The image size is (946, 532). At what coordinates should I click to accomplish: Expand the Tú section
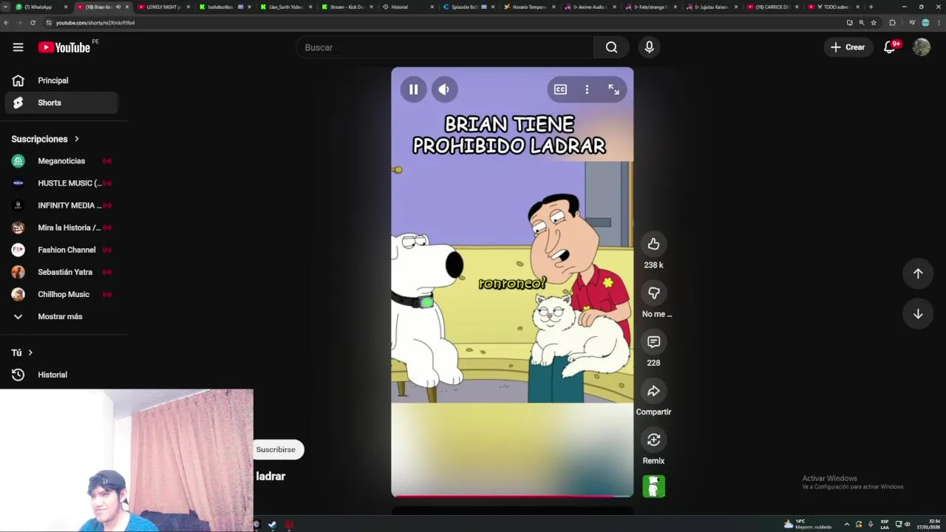tap(22, 352)
